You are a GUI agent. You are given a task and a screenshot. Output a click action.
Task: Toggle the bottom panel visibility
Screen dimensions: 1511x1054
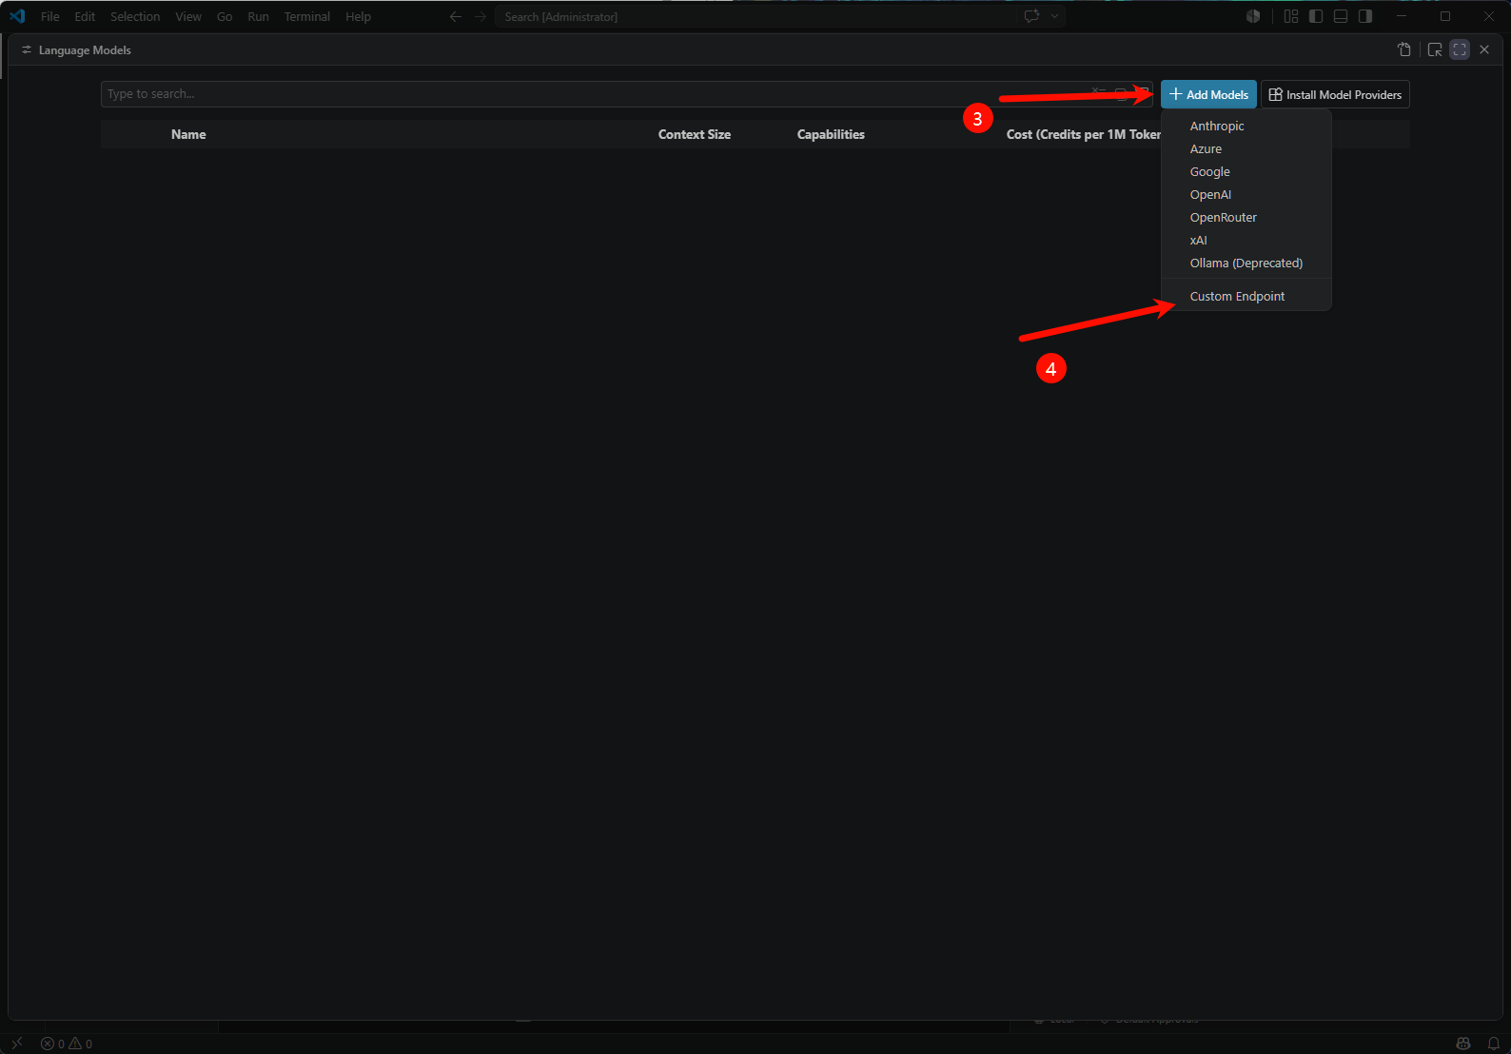pos(1341,16)
